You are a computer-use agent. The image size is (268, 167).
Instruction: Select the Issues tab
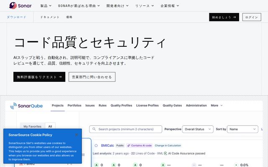(90, 106)
